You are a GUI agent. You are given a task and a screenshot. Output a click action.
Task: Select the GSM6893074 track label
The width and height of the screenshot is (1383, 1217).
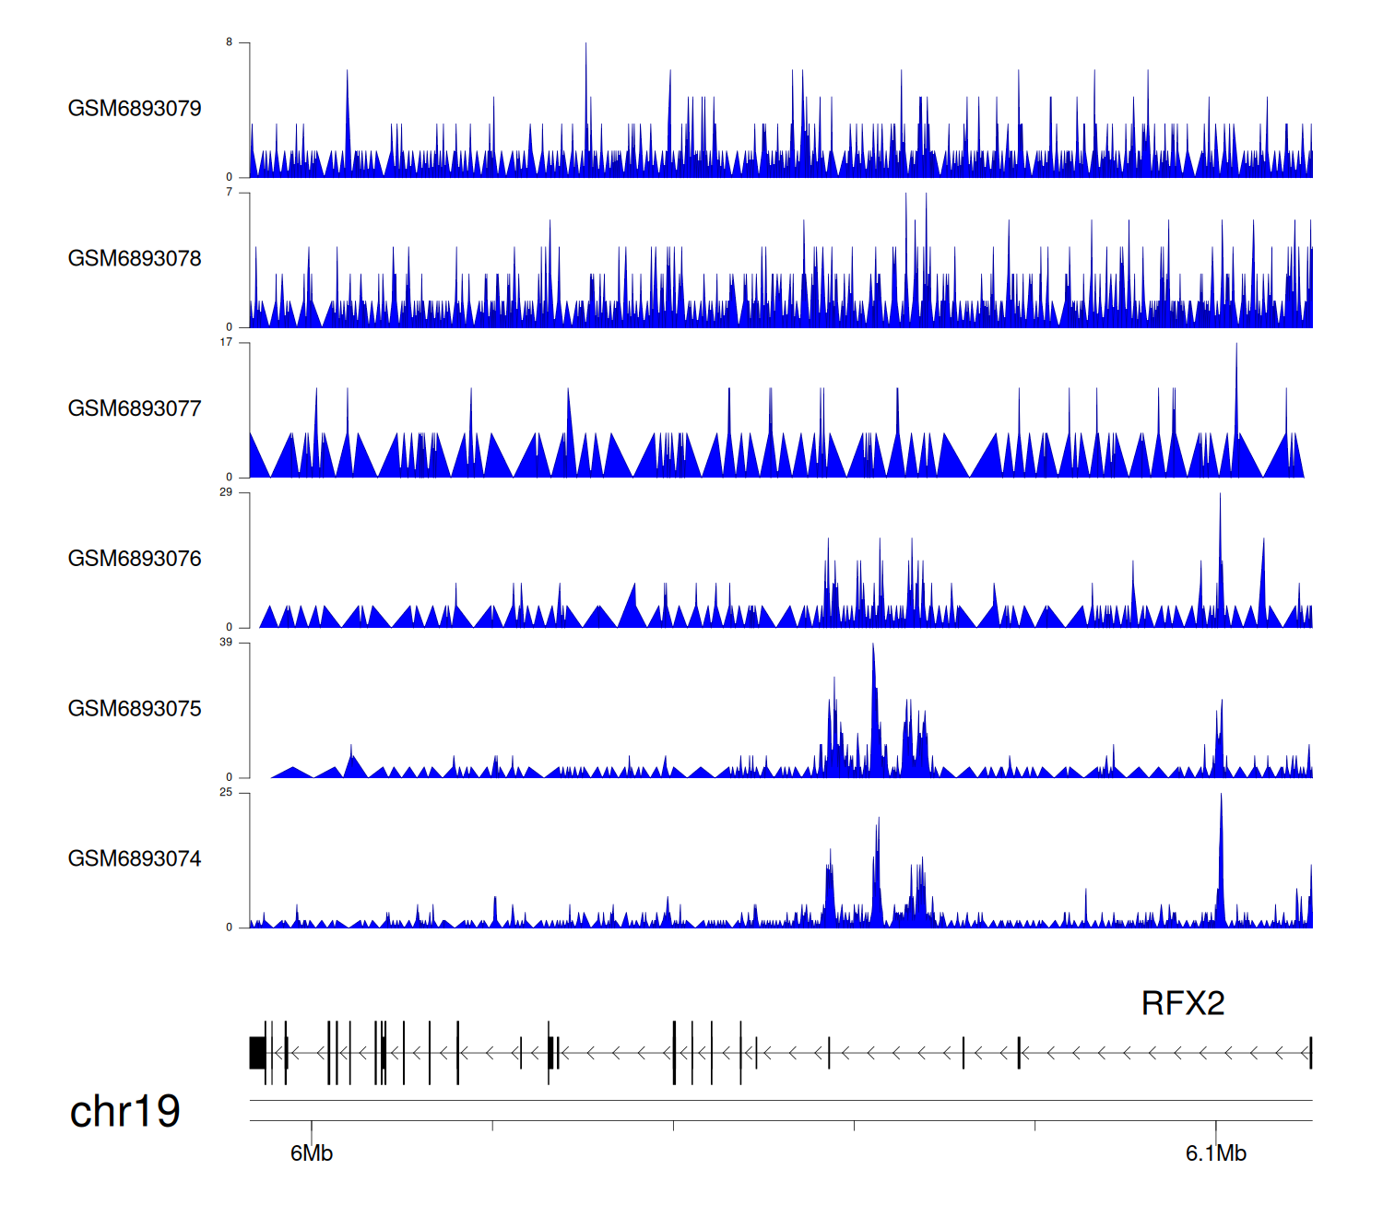(135, 859)
